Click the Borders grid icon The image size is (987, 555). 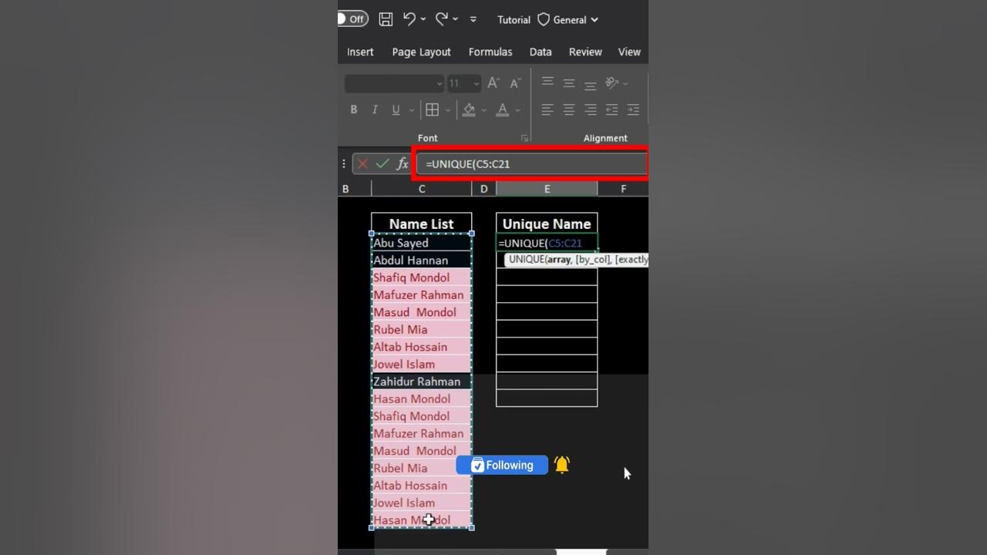[433, 110]
